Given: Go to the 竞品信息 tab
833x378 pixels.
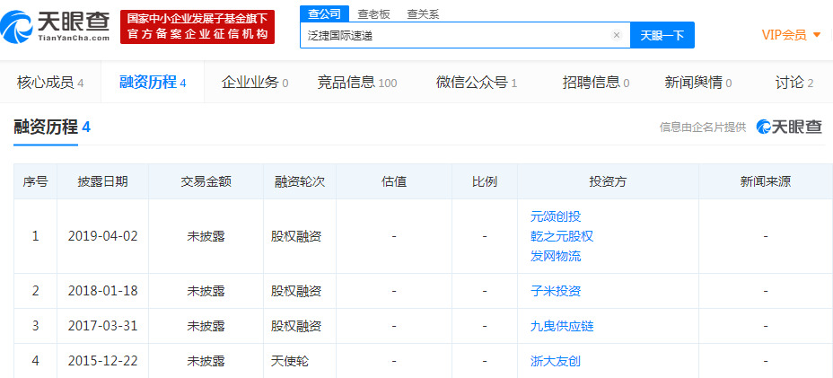Looking at the screenshot, I should pyautogui.click(x=357, y=83).
